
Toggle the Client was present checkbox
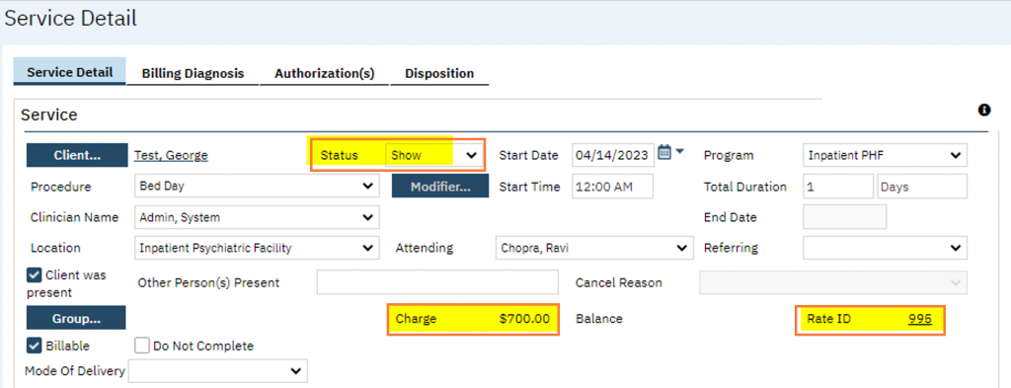[x=34, y=275]
